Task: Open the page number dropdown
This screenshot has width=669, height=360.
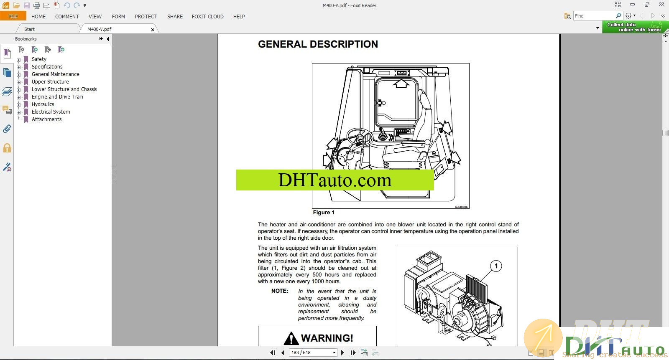Action: [x=334, y=352]
